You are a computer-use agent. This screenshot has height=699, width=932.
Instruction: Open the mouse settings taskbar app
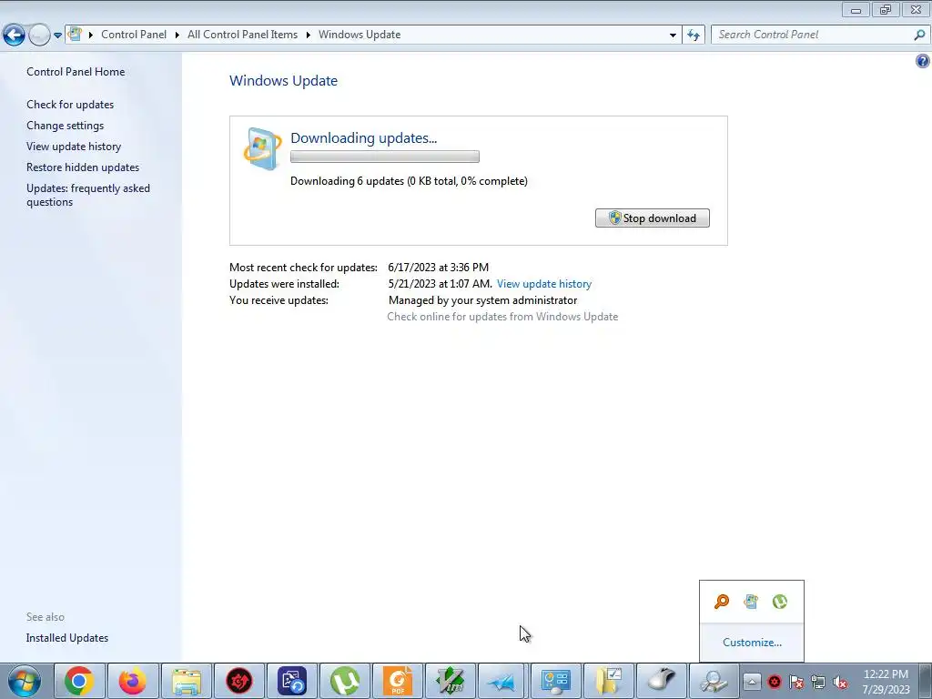(x=662, y=681)
